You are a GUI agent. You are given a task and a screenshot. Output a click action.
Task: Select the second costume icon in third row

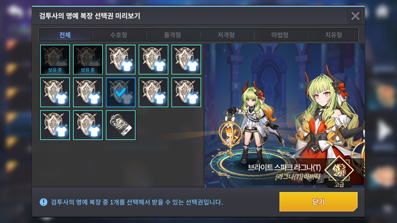coord(88,125)
